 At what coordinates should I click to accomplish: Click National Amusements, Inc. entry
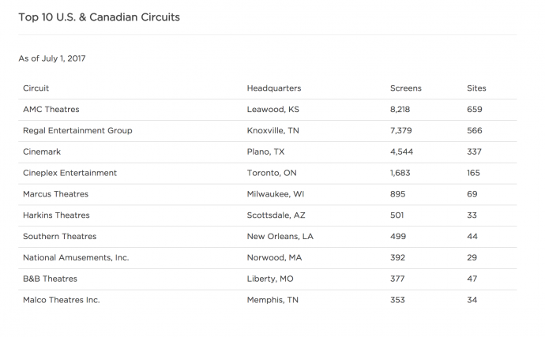click(76, 257)
